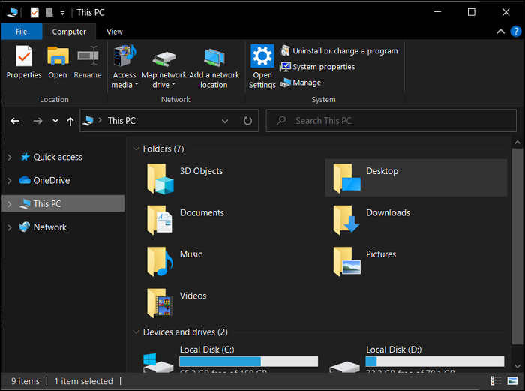525x391 pixels.
Task: Open Settings via the gear icon
Action: tap(262, 56)
